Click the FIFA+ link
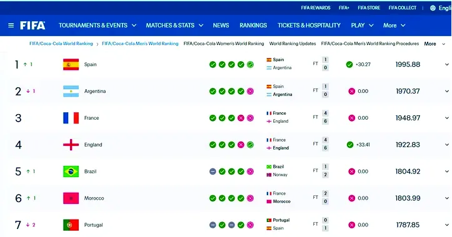 [x=344, y=7]
